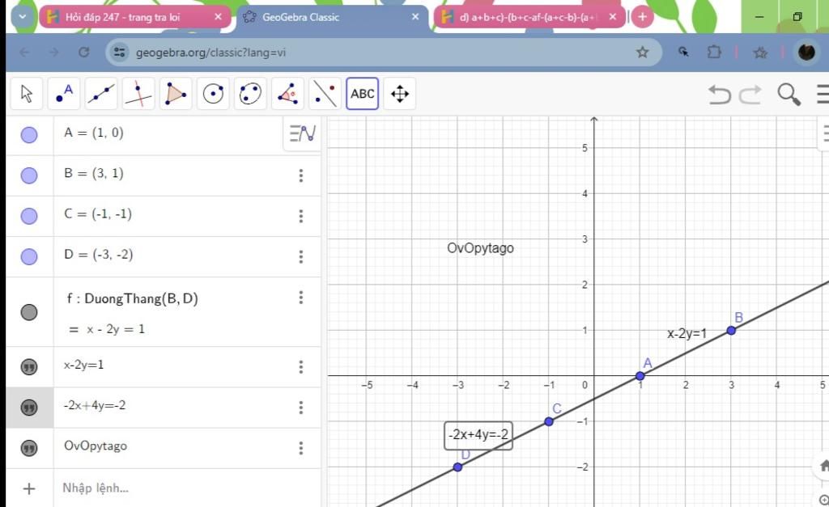
Task: Toggle visibility of point B
Action: [x=29, y=175]
